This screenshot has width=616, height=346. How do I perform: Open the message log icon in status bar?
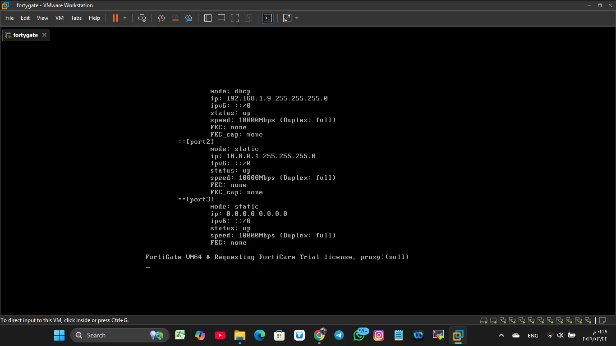(602, 320)
